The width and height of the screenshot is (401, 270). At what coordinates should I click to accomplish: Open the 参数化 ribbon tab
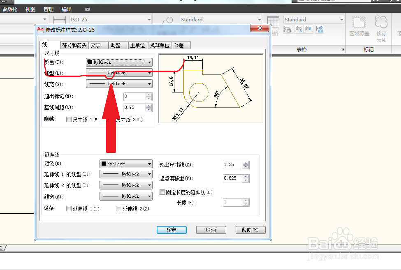click(x=10, y=9)
